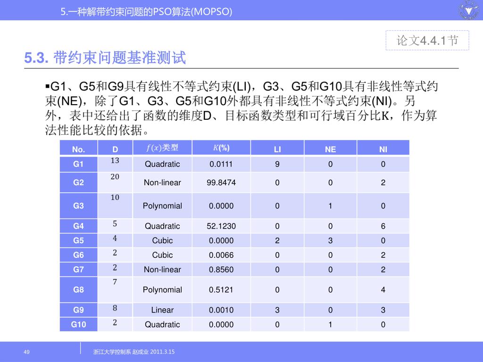Click the 'G6' row label
Image resolution: width=483 pixels, height=362 pixels.
[x=78, y=255]
